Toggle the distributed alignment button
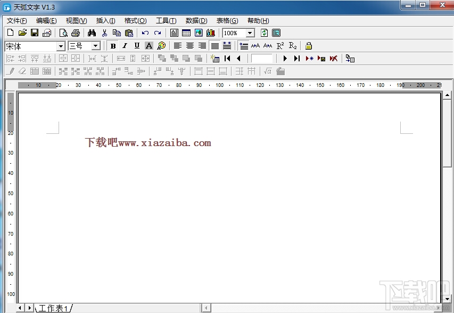This screenshot has width=454, height=313. (227, 46)
